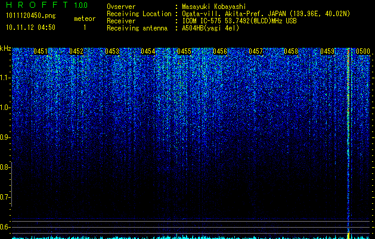Click the 0451 time marker

pos(41,51)
